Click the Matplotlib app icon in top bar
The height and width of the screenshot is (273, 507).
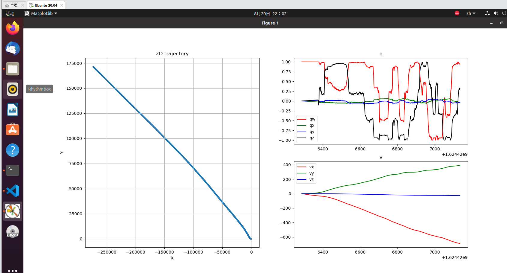click(27, 13)
